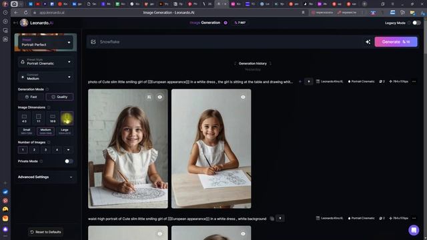Set number of images to 4

57,149
